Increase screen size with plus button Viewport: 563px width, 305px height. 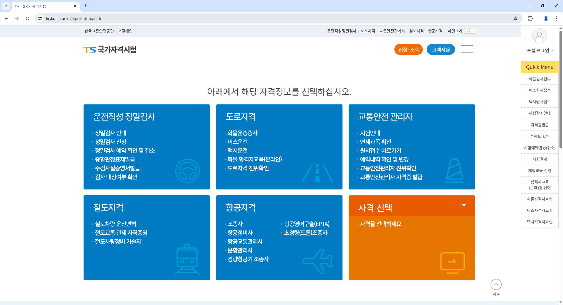[467, 31]
